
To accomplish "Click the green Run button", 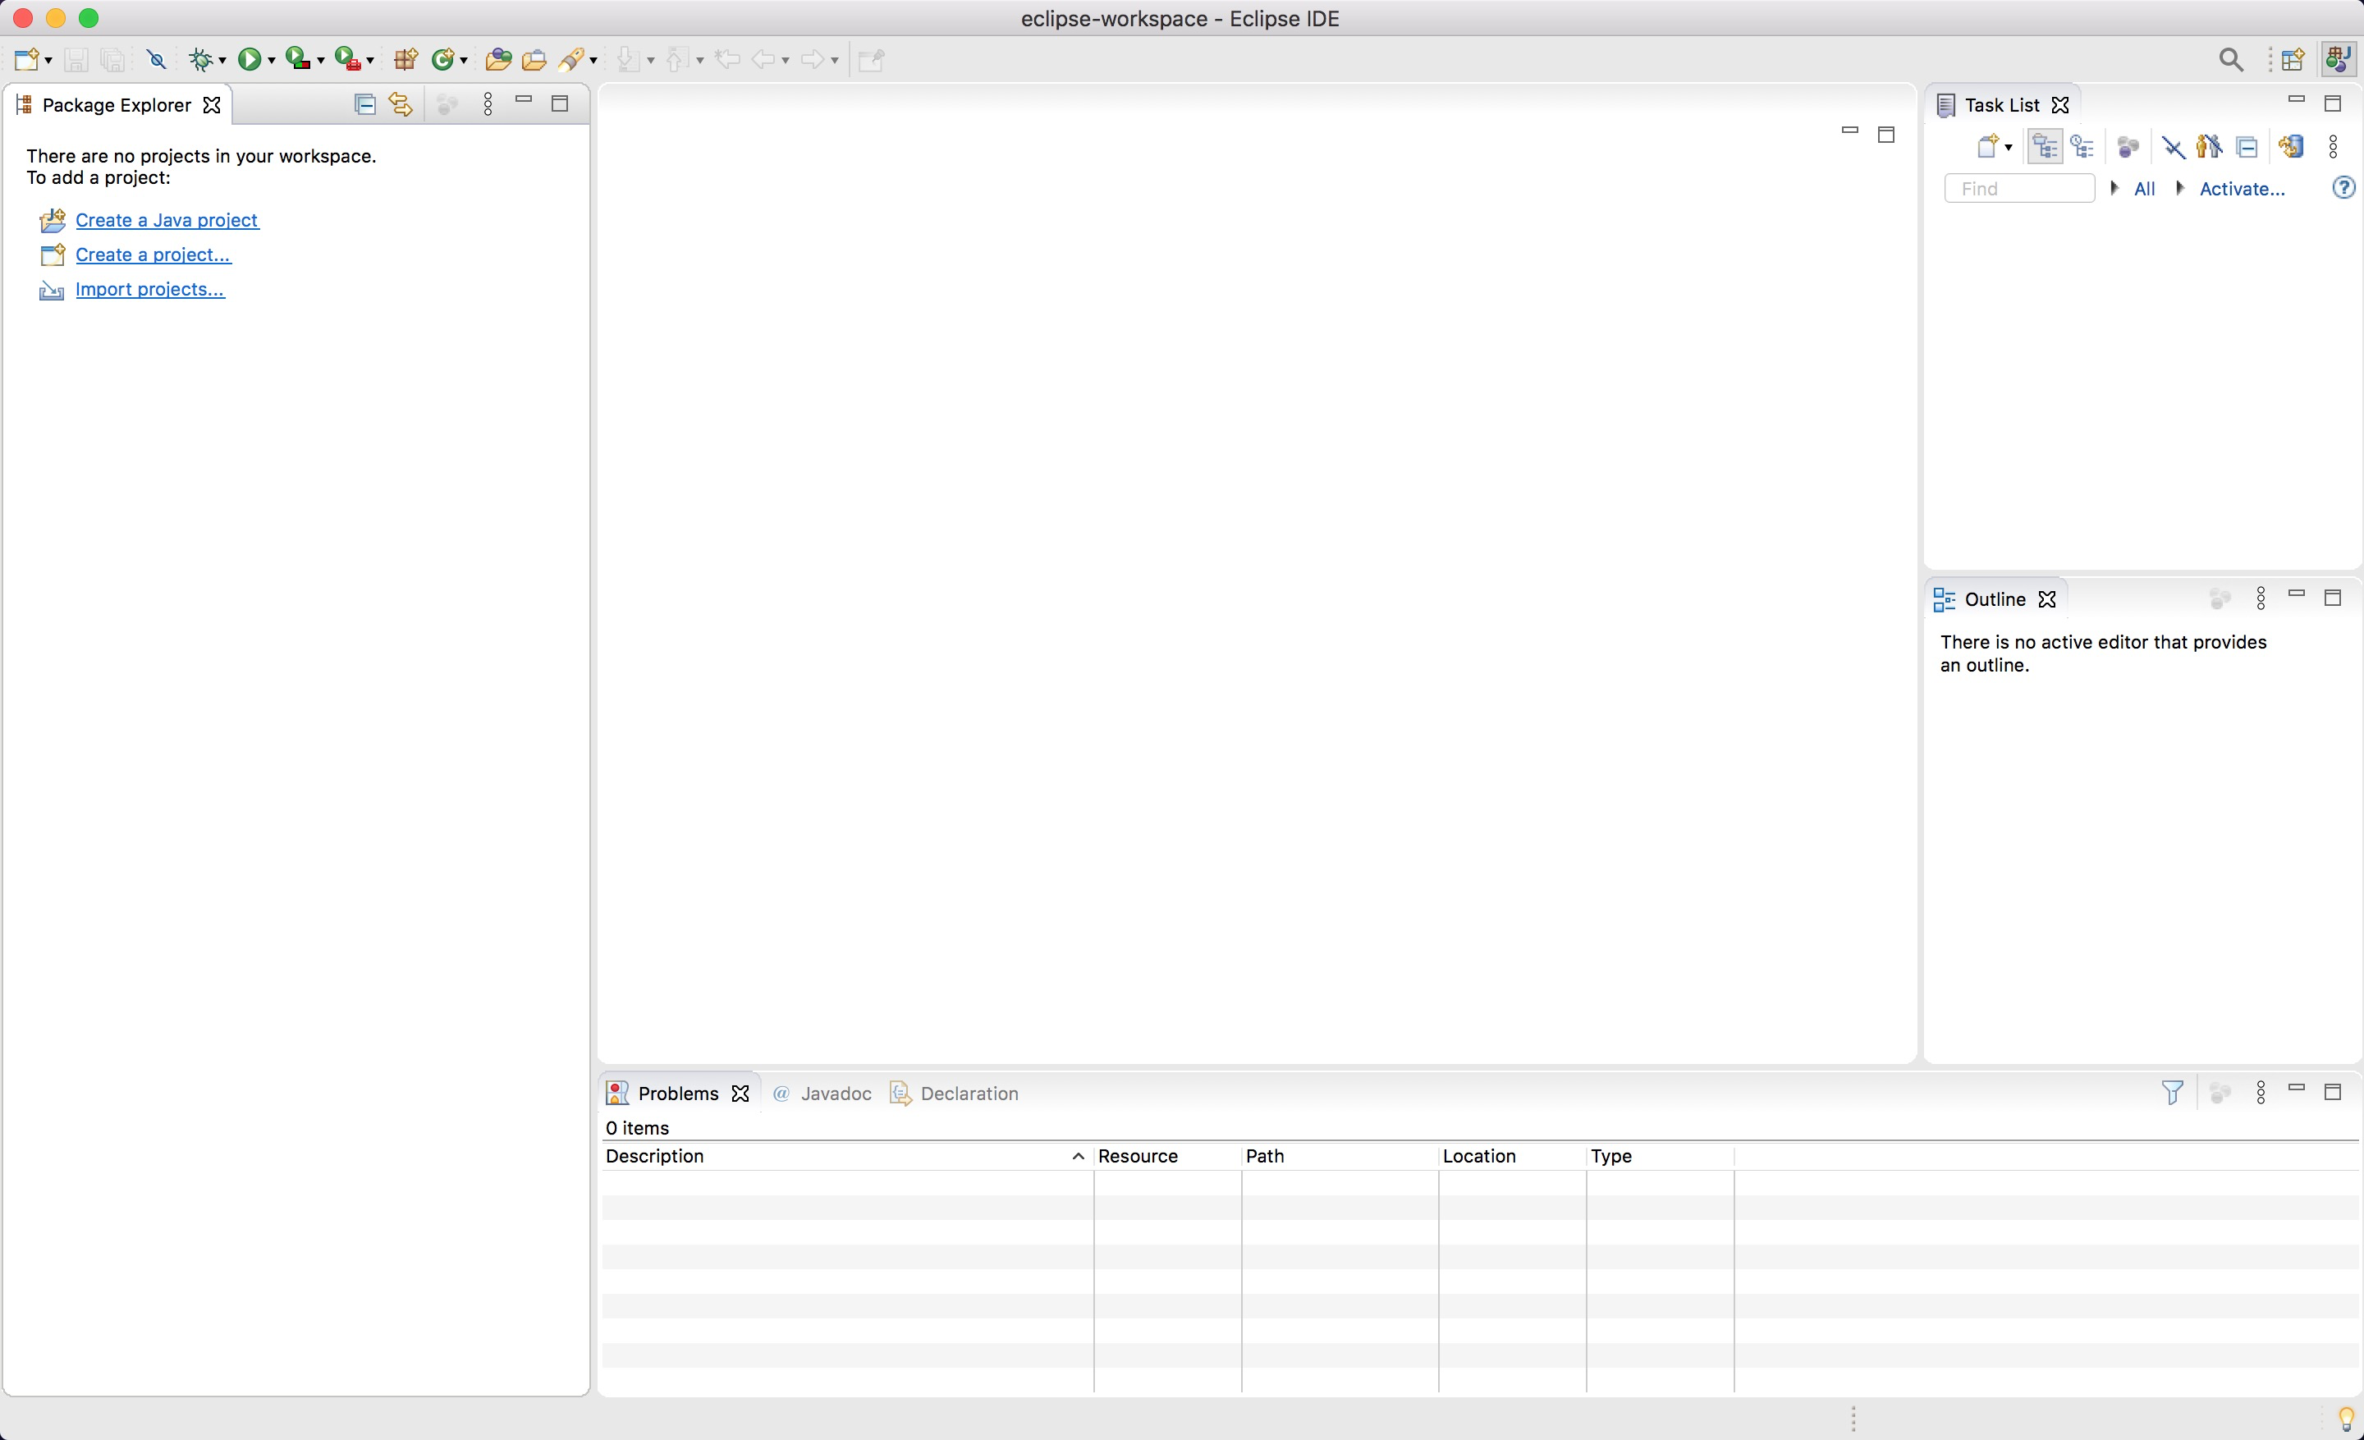I will click(249, 59).
